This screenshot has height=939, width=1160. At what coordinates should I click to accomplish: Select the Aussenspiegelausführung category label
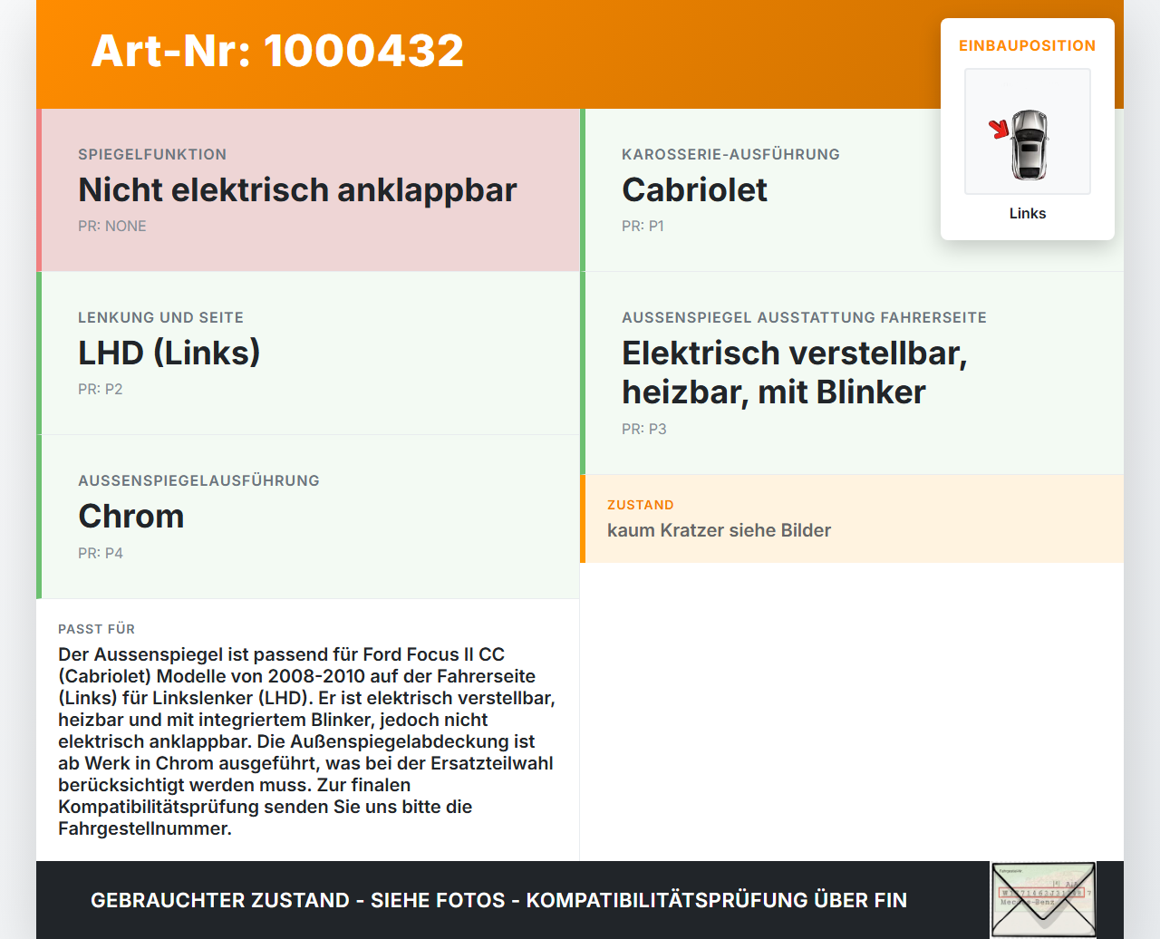[198, 480]
